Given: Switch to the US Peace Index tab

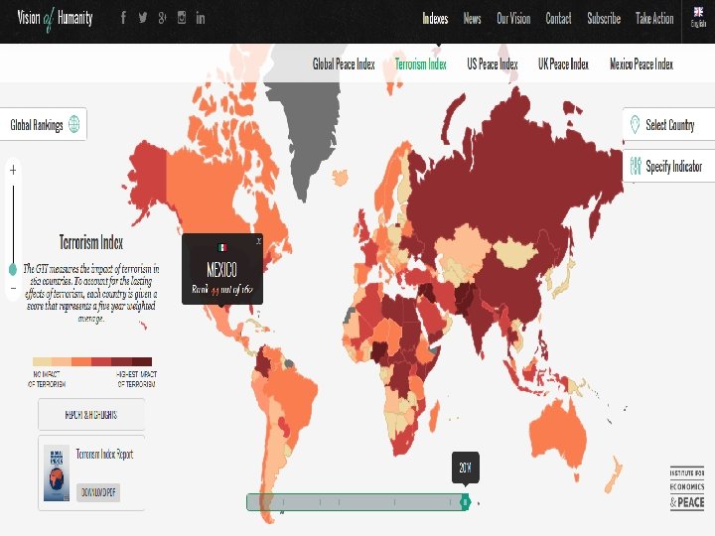Looking at the screenshot, I should point(493,65).
